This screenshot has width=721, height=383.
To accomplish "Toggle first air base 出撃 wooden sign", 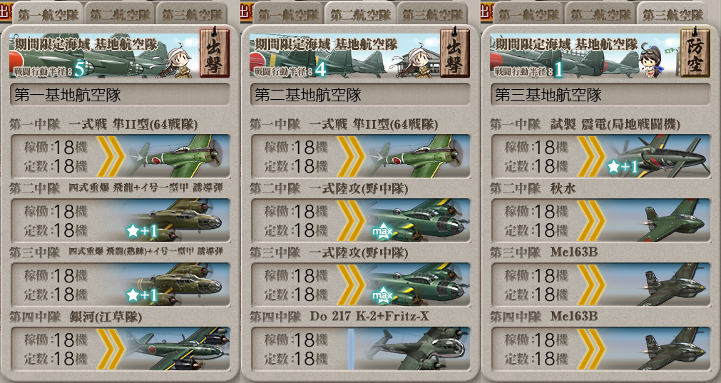I will click(214, 53).
